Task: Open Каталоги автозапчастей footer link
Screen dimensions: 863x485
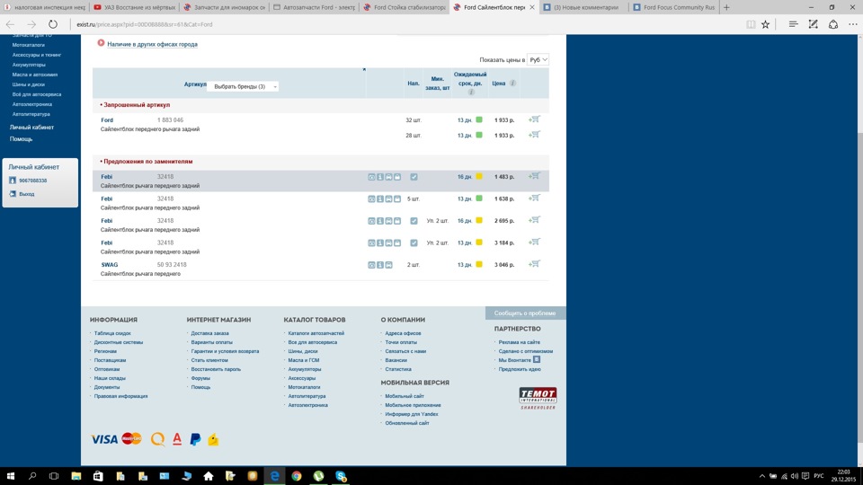Action: coord(316,333)
